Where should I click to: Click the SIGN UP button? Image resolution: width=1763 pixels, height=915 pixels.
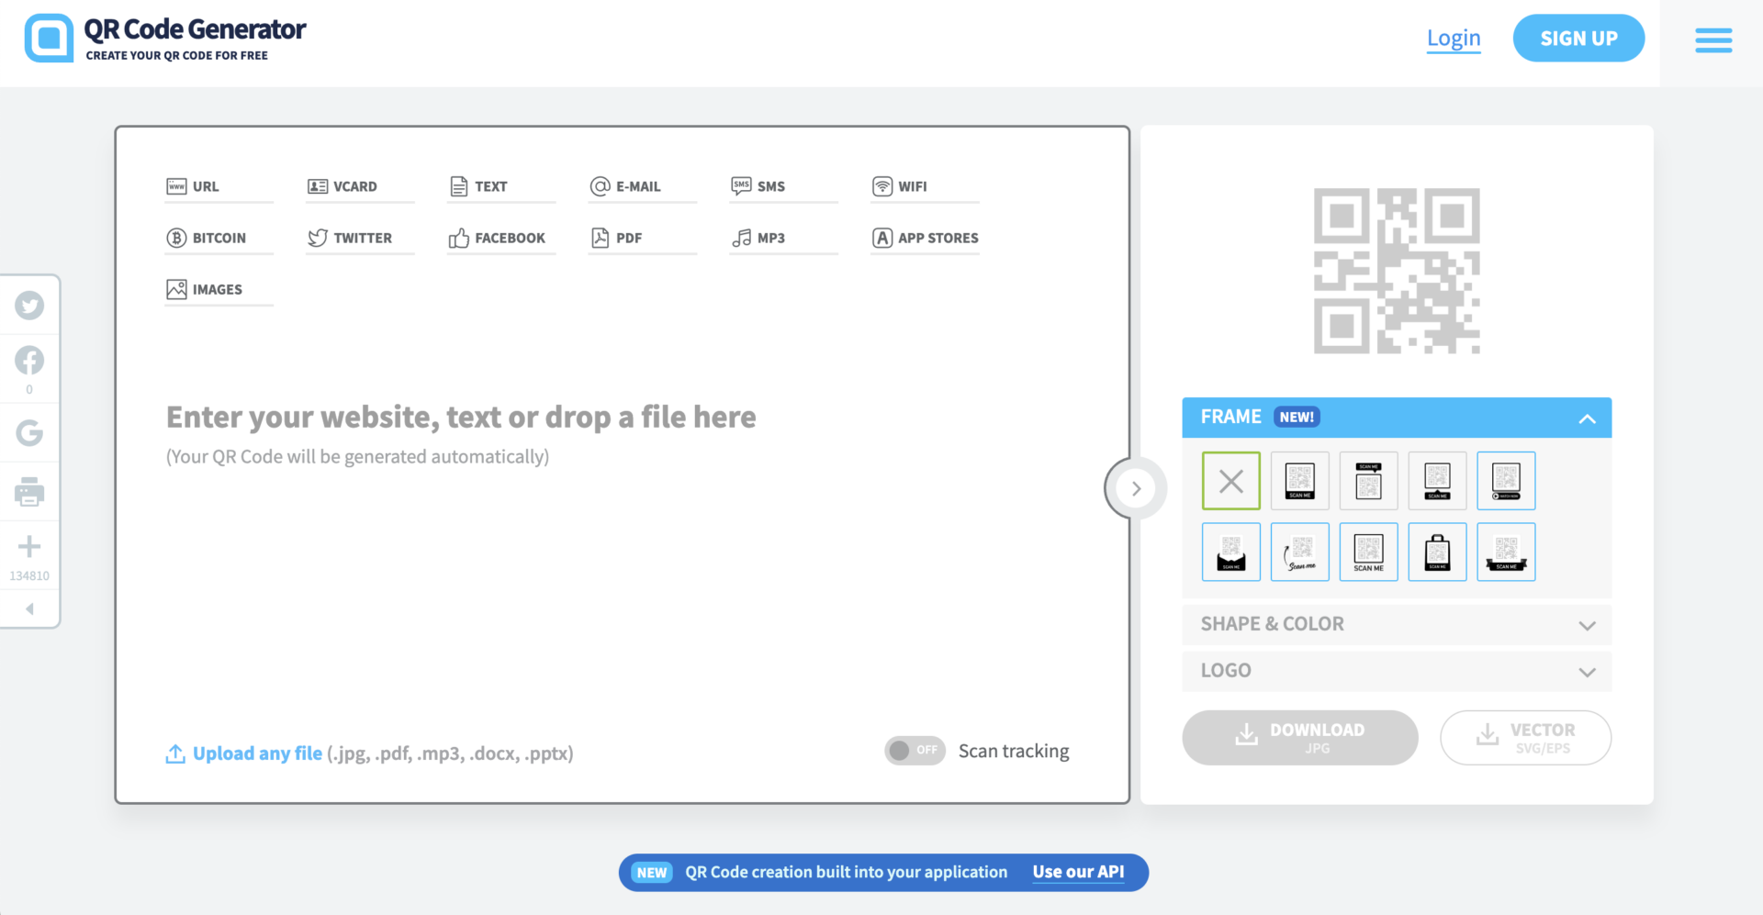coord(1578,39)
